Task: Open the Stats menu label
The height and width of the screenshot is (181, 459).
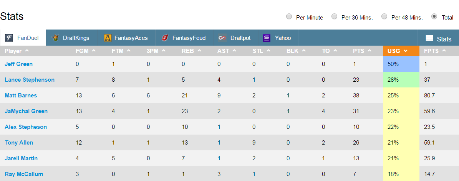Action: pyautogui.click(x=444, y=39)
